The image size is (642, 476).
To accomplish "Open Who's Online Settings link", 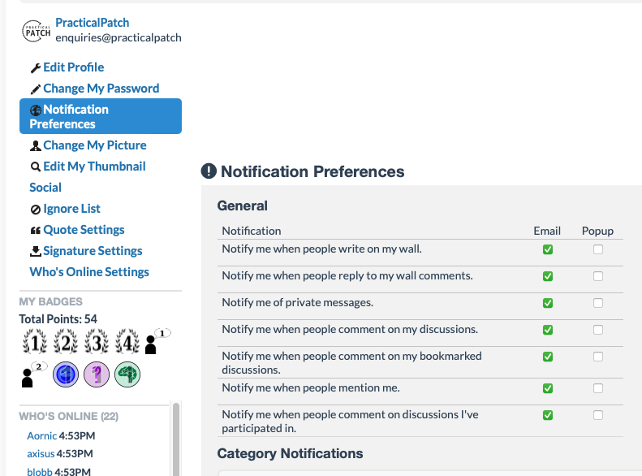I will click(x=89, y=272).
